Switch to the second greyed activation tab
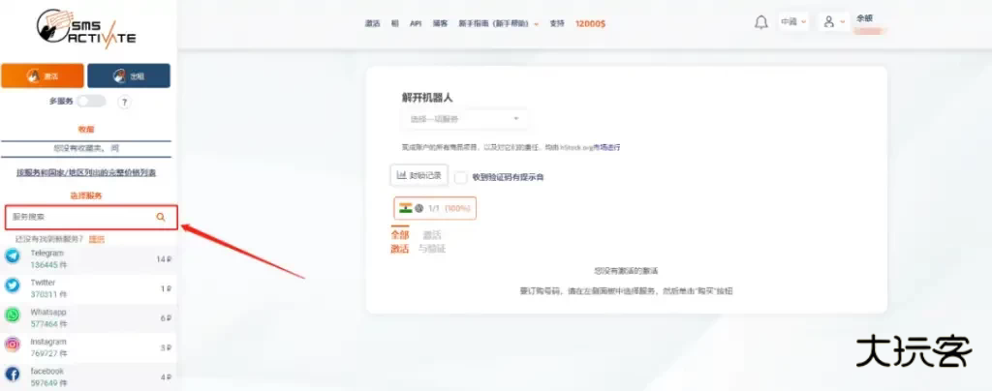This screenshot has height=391, width=992. (x=432, y=242)
